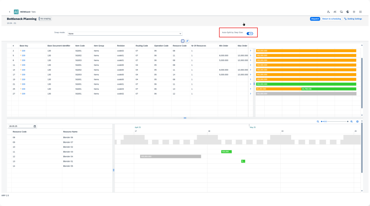370x206 pixels.
Task: Open the globe icon in header
Action: pyautogui.click(x=348, y=12)
